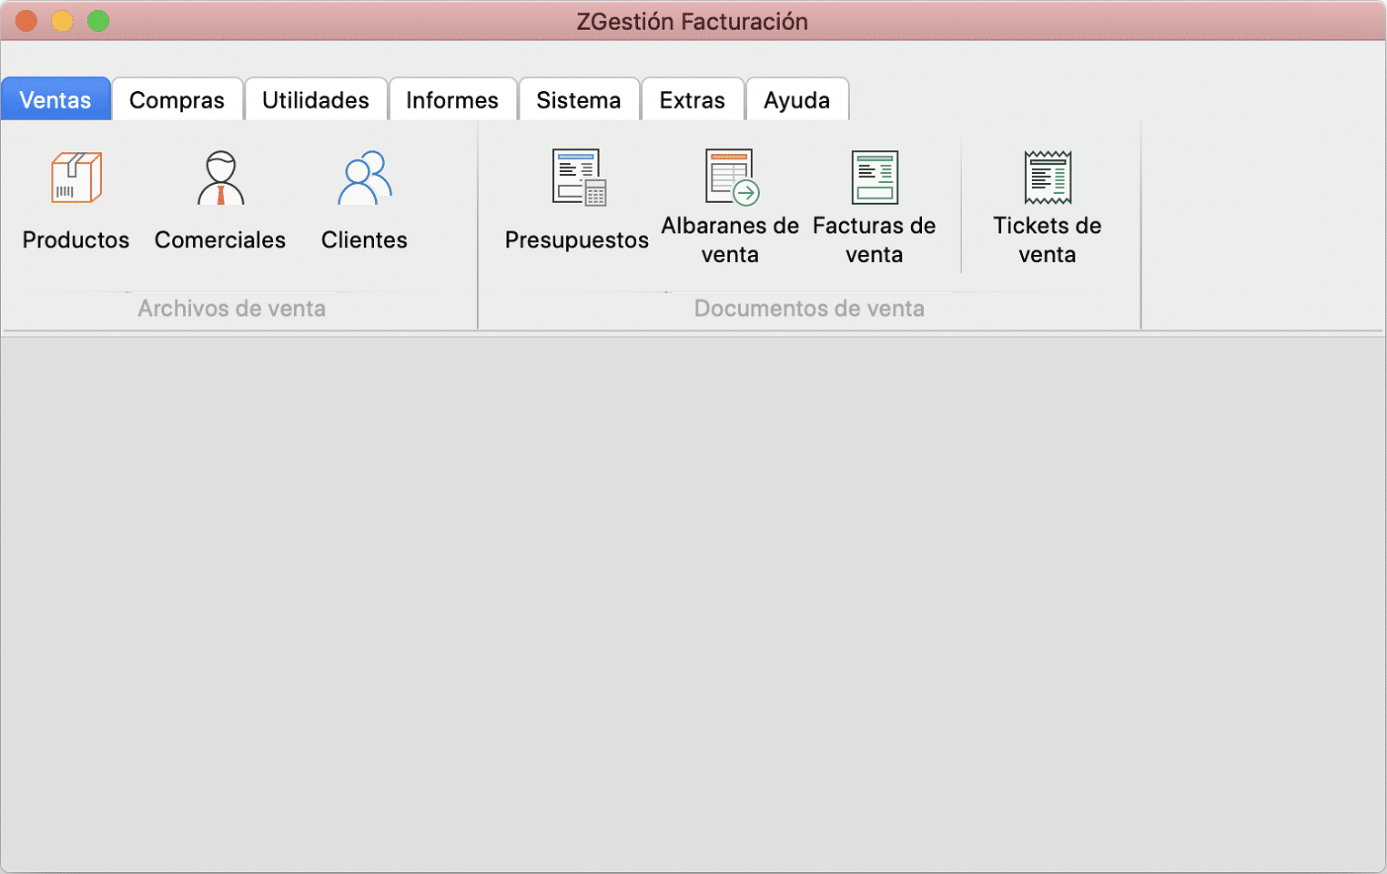Open Albaranes de venta icon
Viewport: 1387px width, 874px height.
(x=731, y=178)
